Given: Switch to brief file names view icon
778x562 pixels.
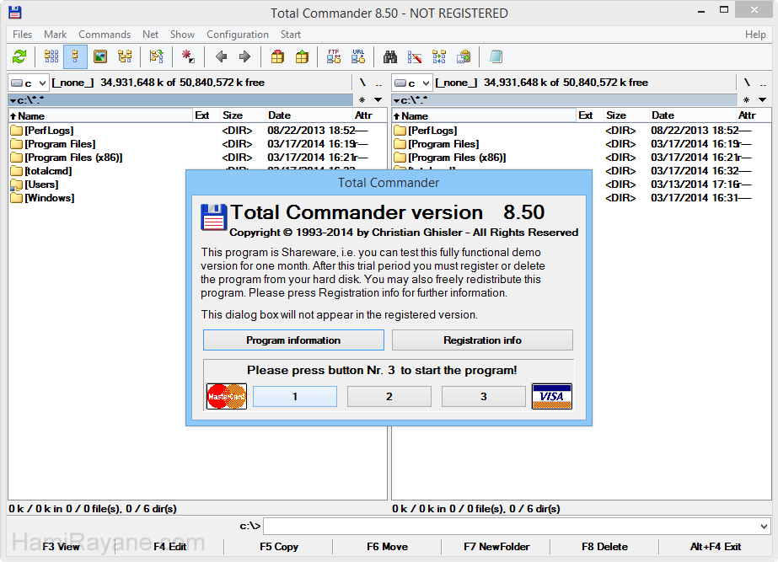Looking at the screenshot, I should pos(51,56).
